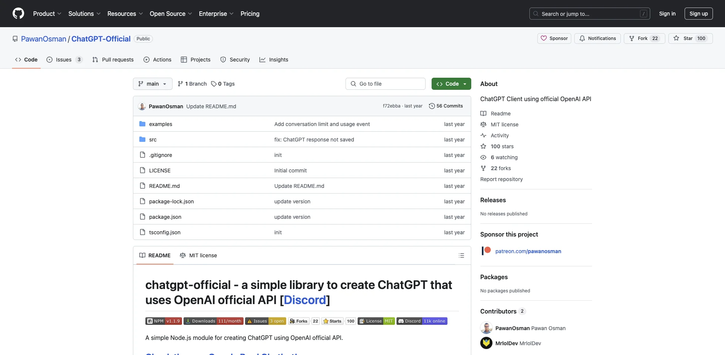Click Report repository link
Screen dimensions: 725x355
[501, 179]
